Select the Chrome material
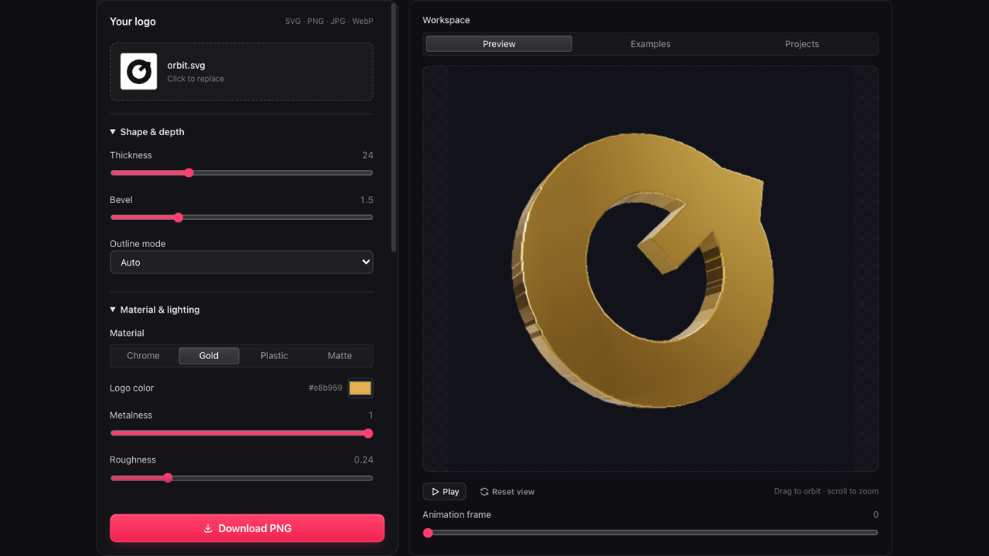 (143, 356)
